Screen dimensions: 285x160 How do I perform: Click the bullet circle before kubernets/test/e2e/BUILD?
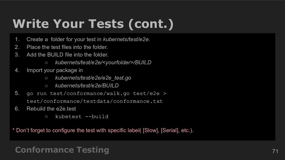click(x=46, y=86)
